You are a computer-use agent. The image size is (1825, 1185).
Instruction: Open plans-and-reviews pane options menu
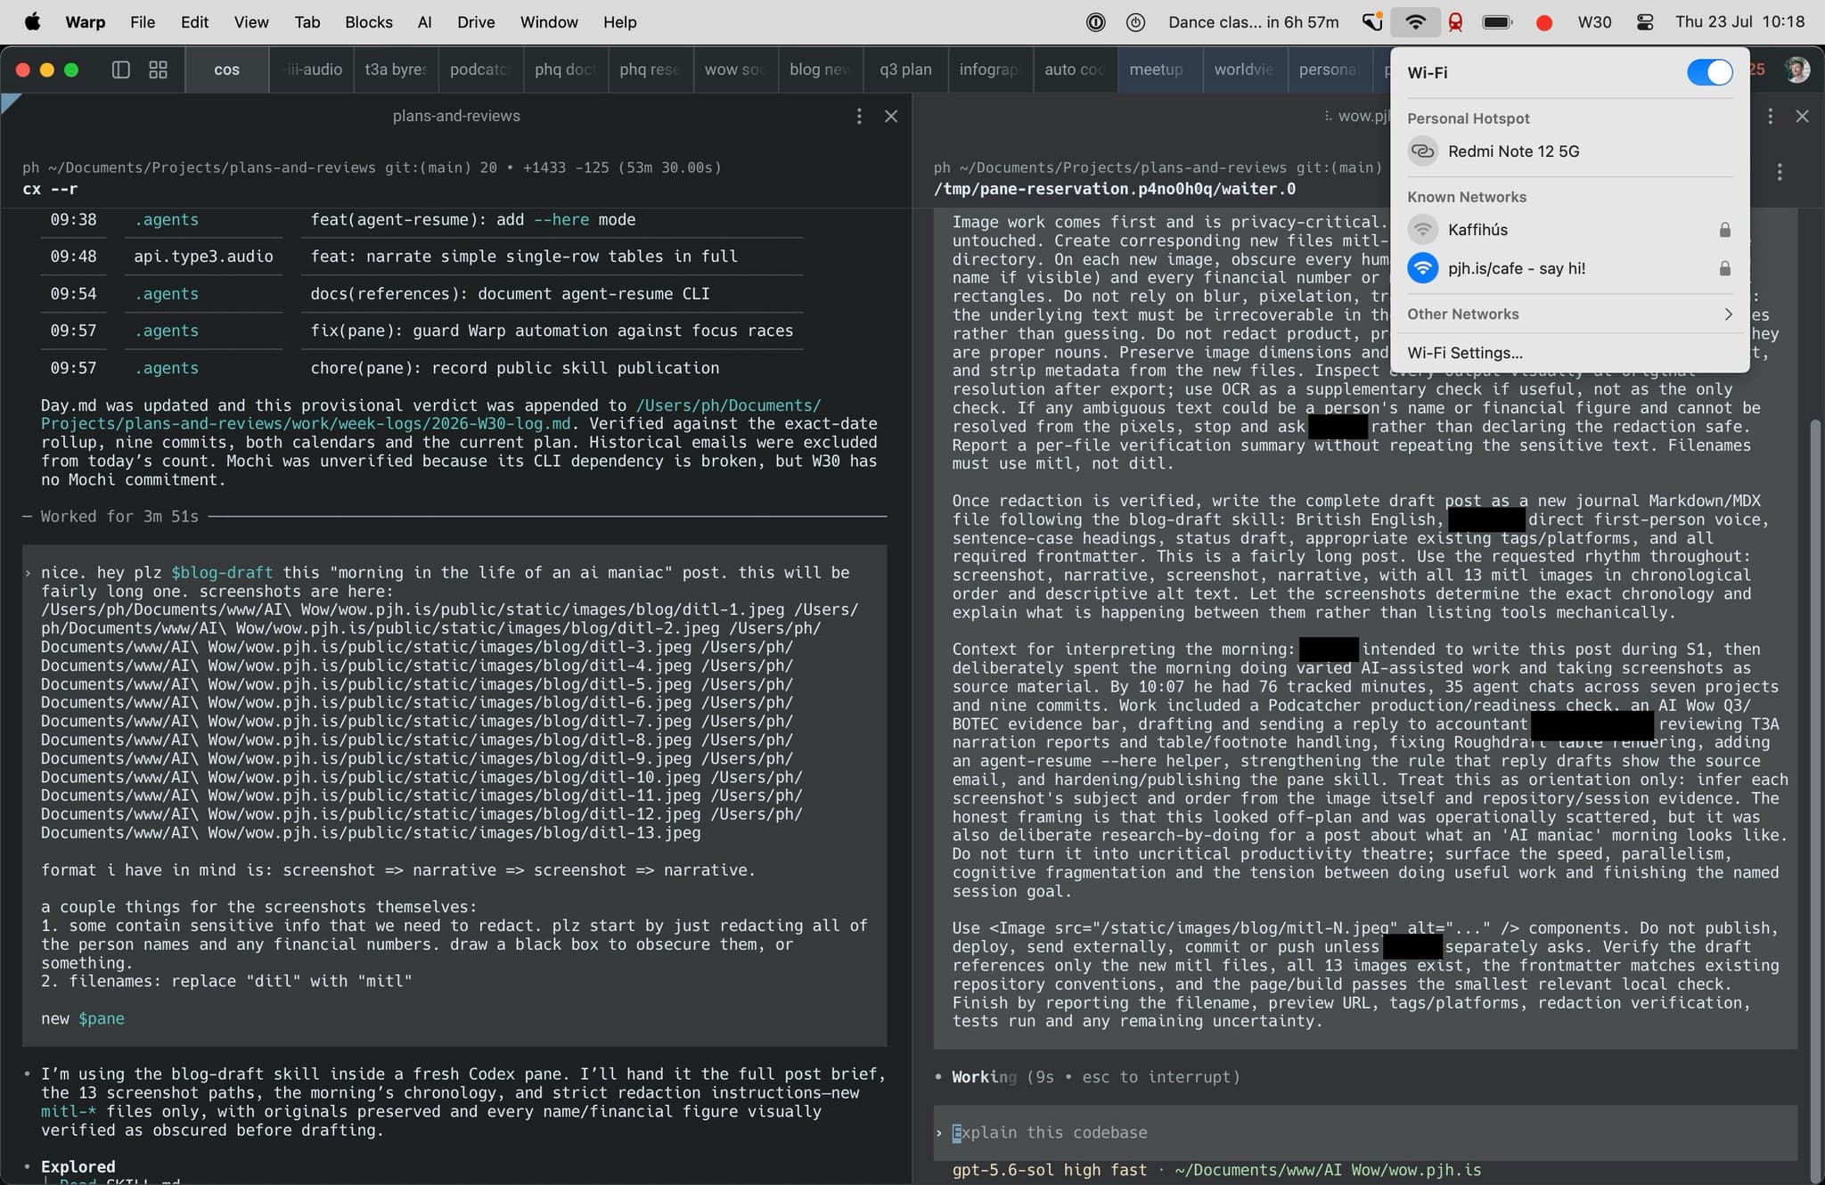859,117
